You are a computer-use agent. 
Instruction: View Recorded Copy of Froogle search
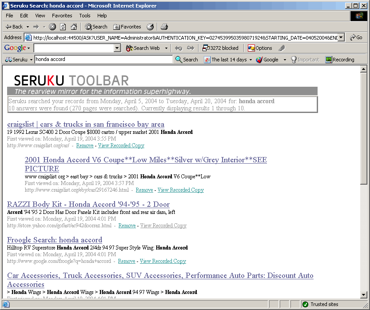(x=163, y=261)
